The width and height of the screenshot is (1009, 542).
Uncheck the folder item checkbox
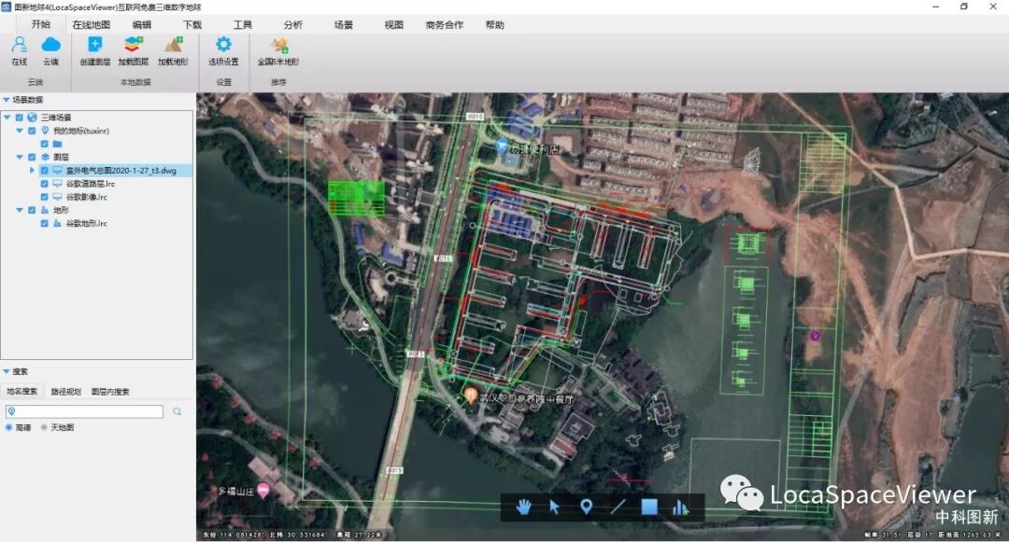tap(45, 144)
